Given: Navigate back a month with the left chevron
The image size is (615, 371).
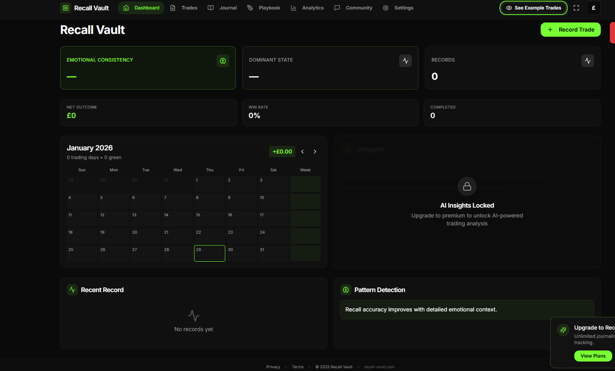Looking at the screenshot, I should coord(302,151).
